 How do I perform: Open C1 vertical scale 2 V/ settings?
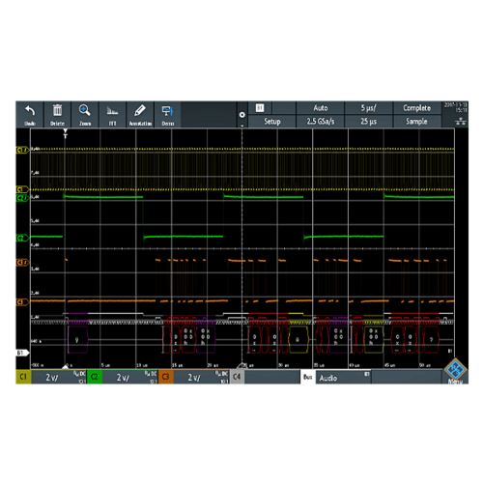click(59, 377)
